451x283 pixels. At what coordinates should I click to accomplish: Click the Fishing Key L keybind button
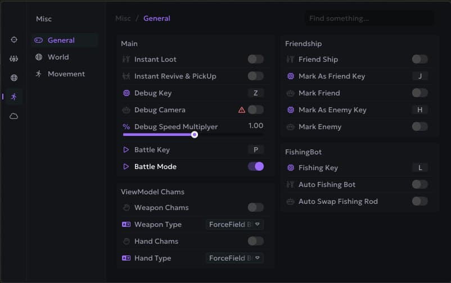(420, 167)
